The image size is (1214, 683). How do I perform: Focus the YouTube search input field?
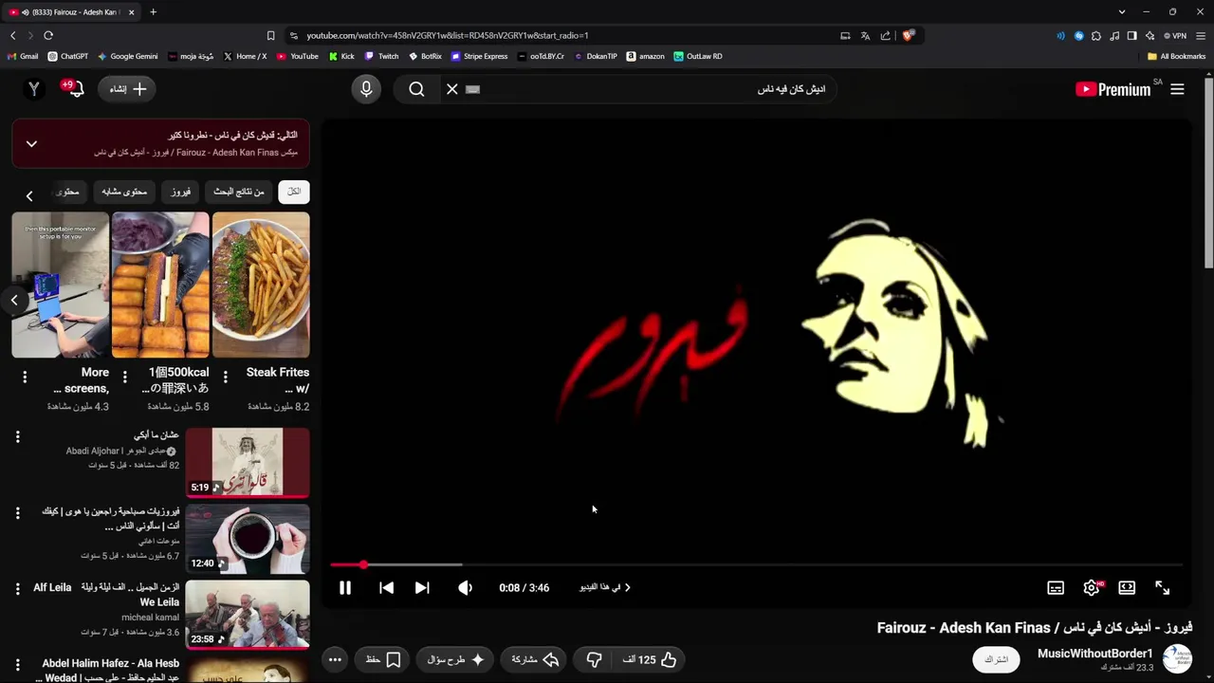[x=654, y=89]
